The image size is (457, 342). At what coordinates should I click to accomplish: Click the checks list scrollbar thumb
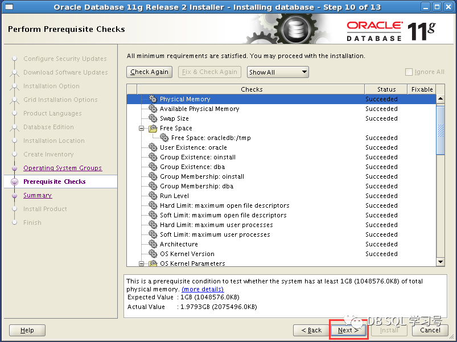[x=440, y=130]
